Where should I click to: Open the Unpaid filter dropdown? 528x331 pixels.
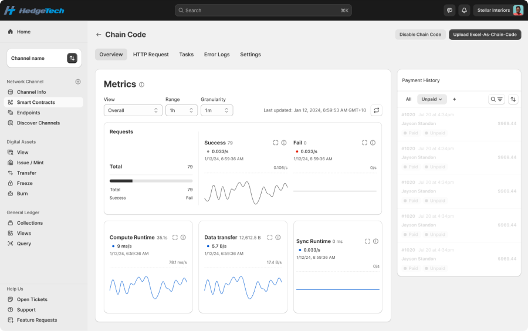pos(433,99)
